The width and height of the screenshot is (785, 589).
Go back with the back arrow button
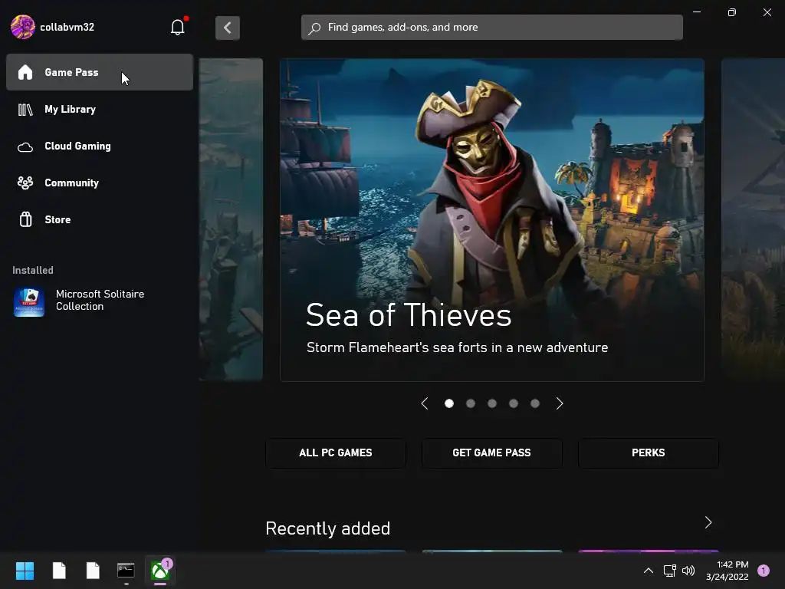click(227, 28)
